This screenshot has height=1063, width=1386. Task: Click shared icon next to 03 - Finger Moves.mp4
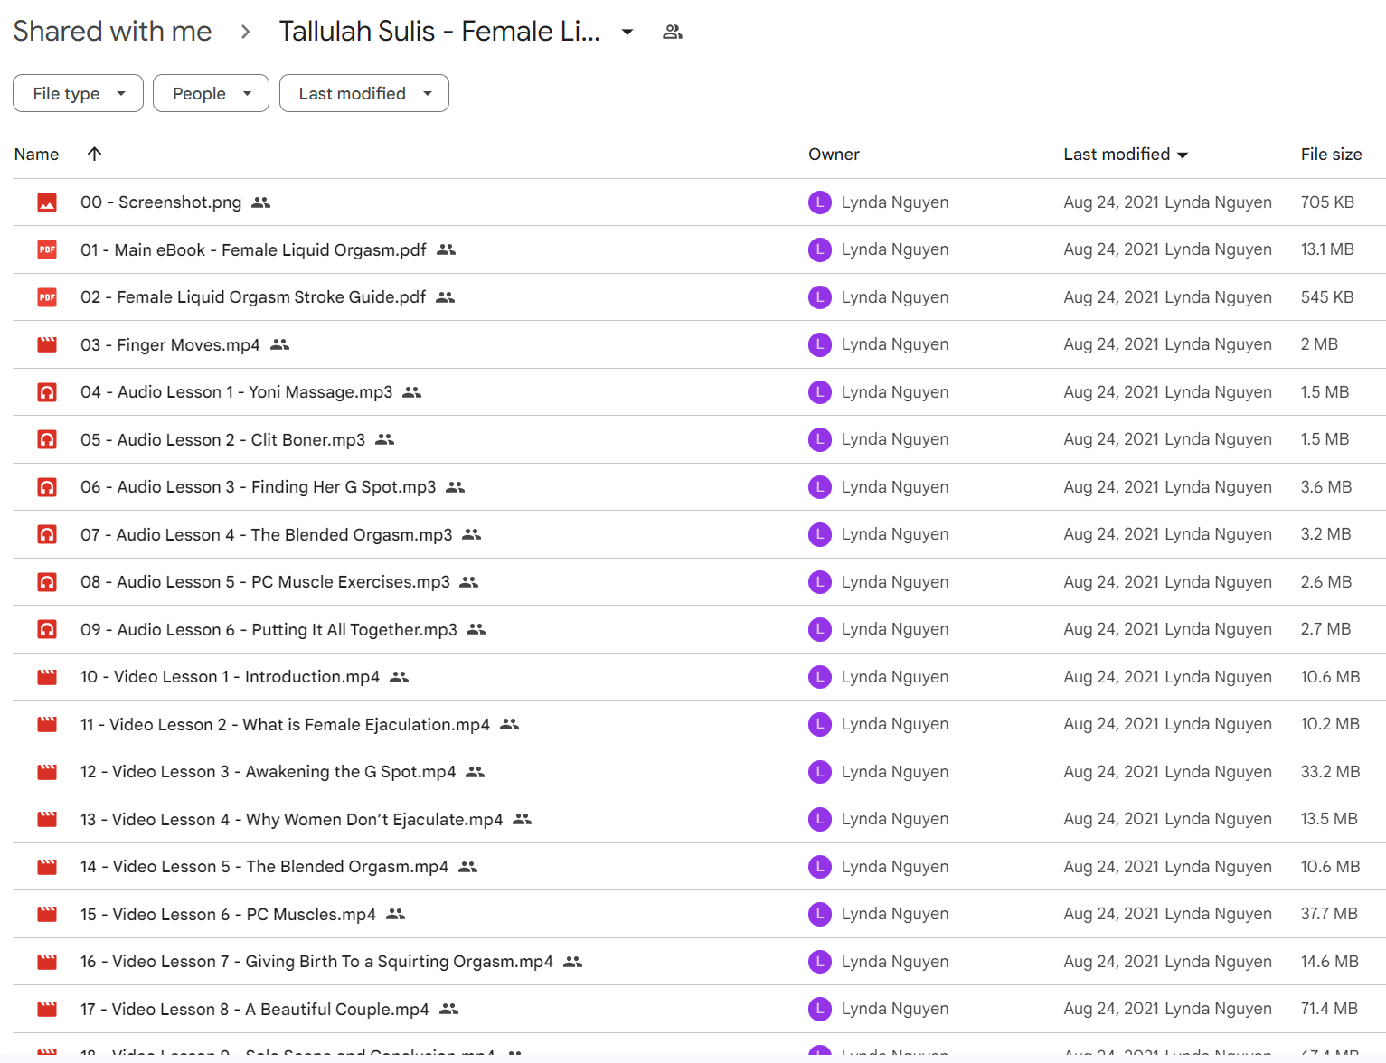[x=280, y=344]
